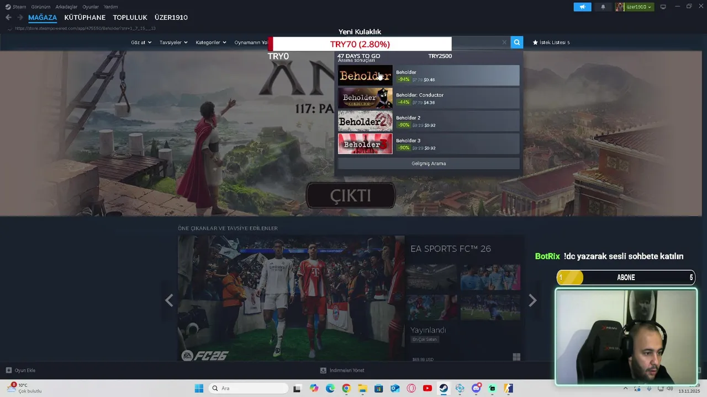View the top-right FC 26 screenshot thumbnail
Image resolution: width=707 pixels, height=397 pixels.
click(x=490, y=277)
